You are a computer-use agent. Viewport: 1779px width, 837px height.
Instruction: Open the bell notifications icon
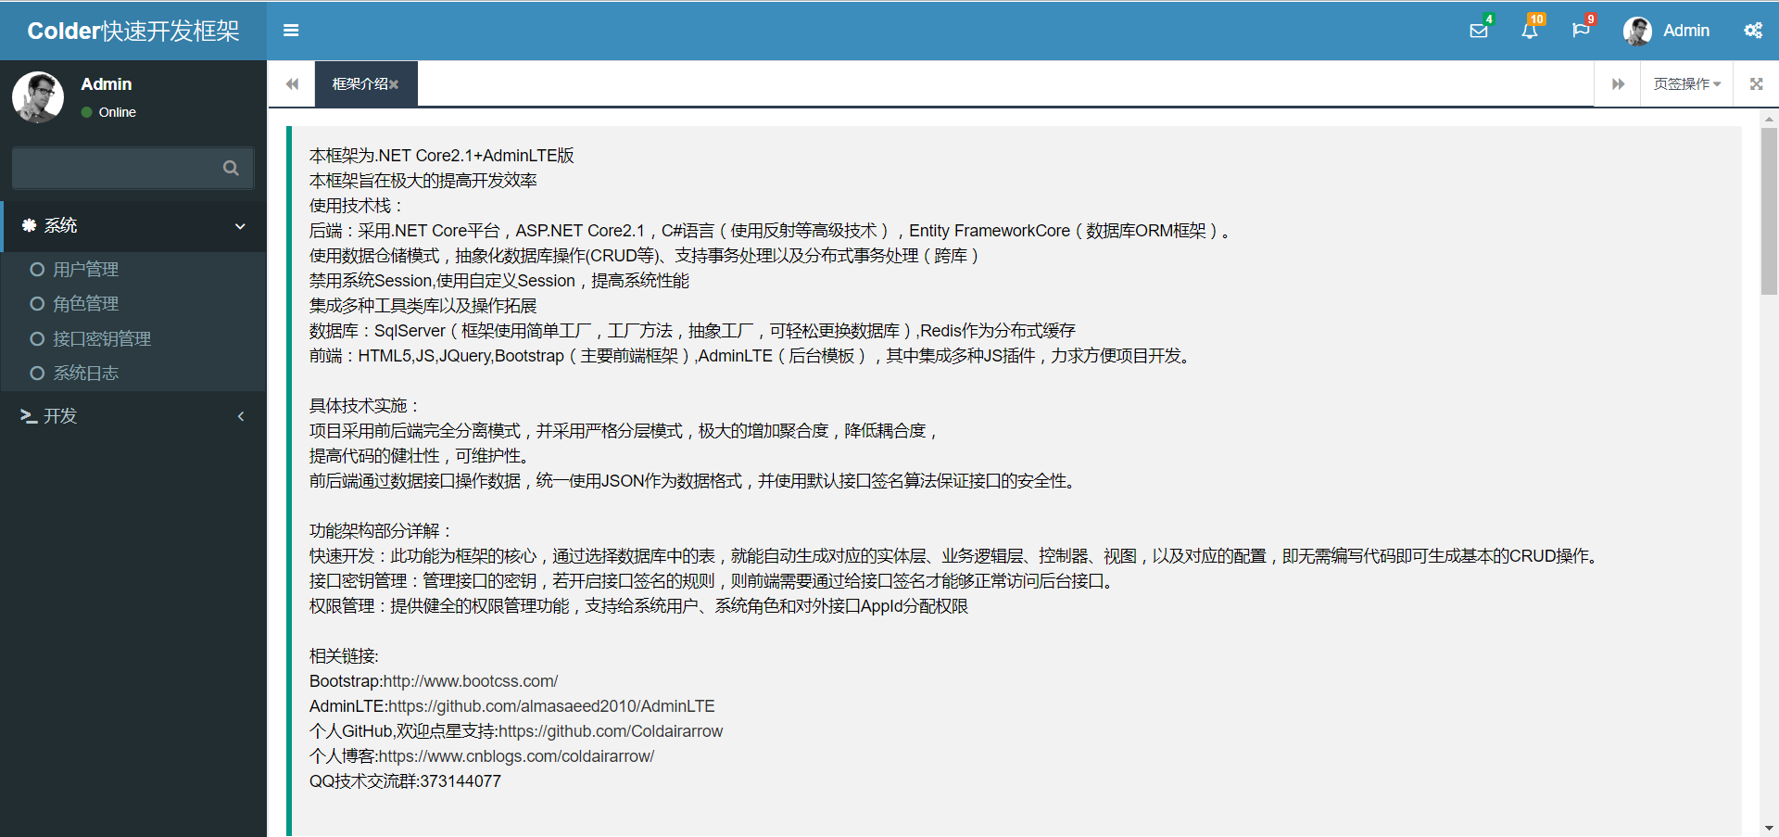(x=1530, y=31)
